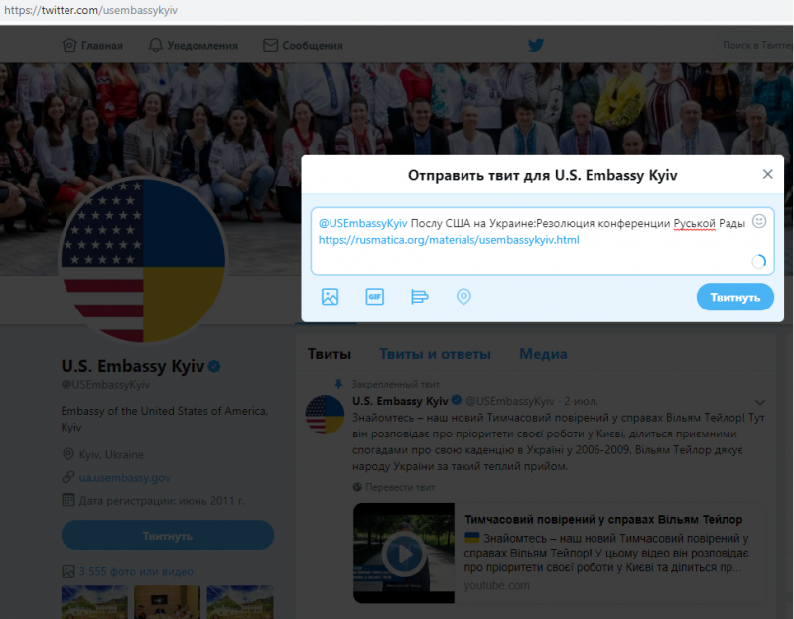This screenshot has height=619, width=794.
Task: Click Перевести твит link
Action: [x=400, y=487]
